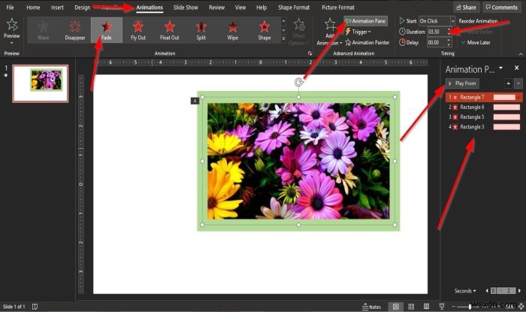Open the Trigger dropdown
Image resolution: width=526 pixels, height=312 pixels.
point(358,32)
